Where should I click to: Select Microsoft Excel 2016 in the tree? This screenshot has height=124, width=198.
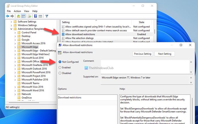(33, 58)
